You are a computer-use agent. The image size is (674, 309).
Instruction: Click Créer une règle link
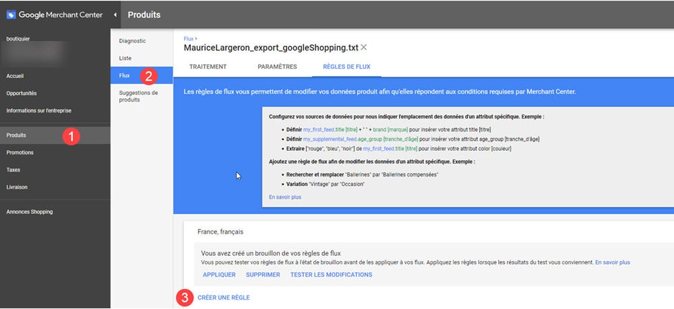(223, 298)
